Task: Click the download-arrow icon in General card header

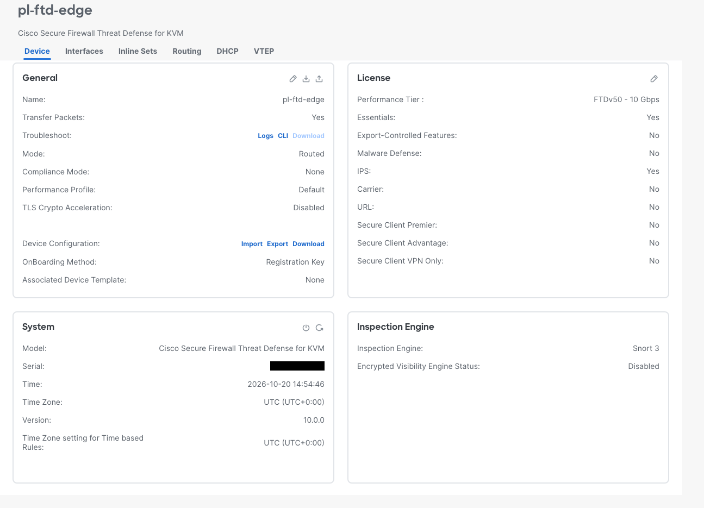Action: [x=306, y=79]
